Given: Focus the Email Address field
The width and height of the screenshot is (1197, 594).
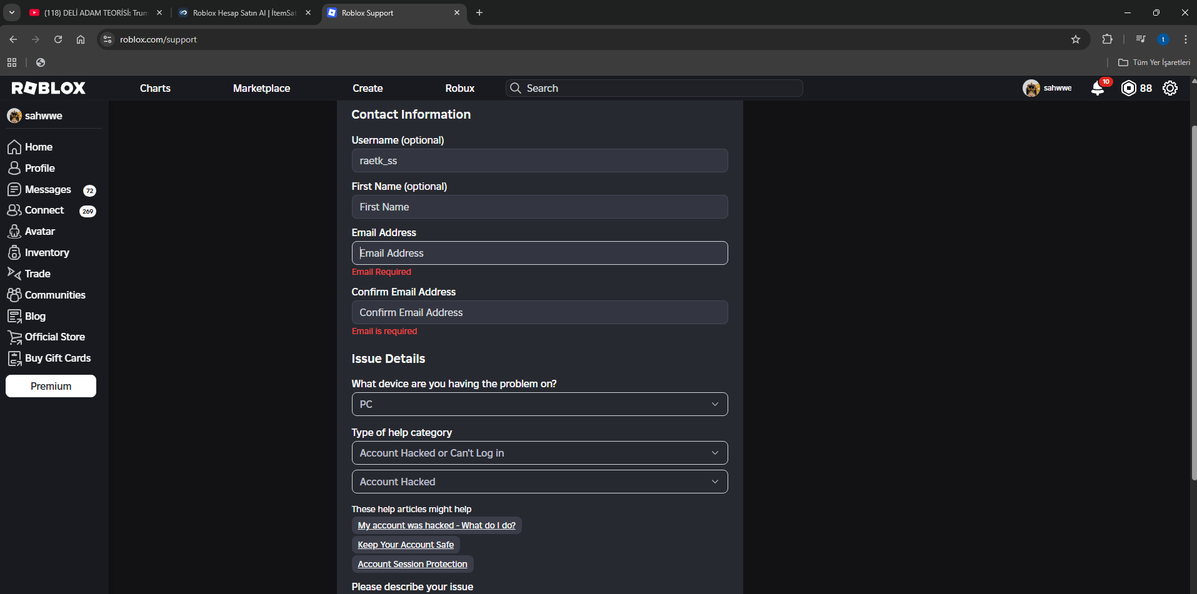Looking at the screenshot, I should point(539,253).
